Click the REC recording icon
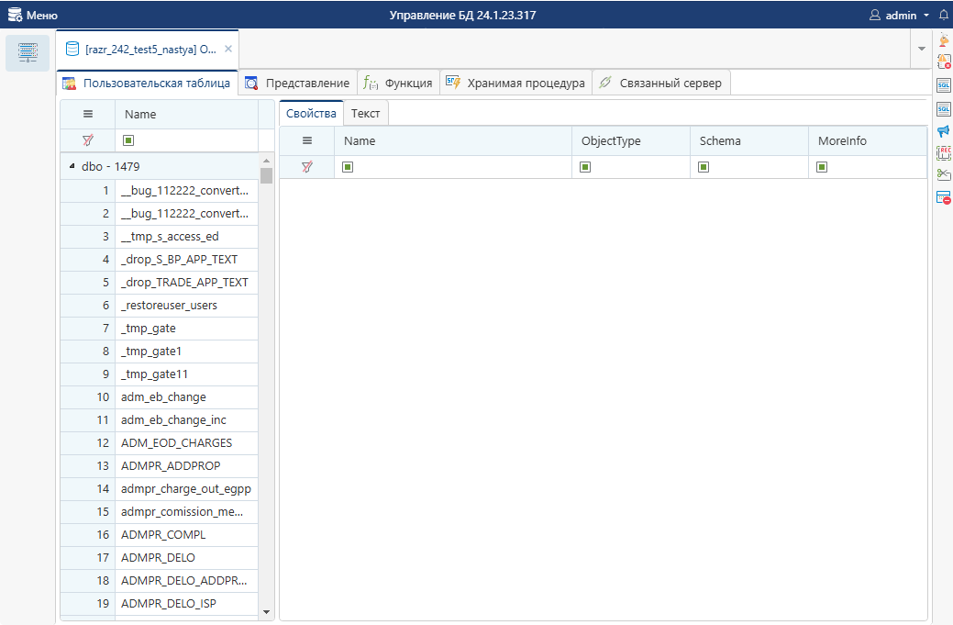Viewport: 953px width, 625px height. 943,152
